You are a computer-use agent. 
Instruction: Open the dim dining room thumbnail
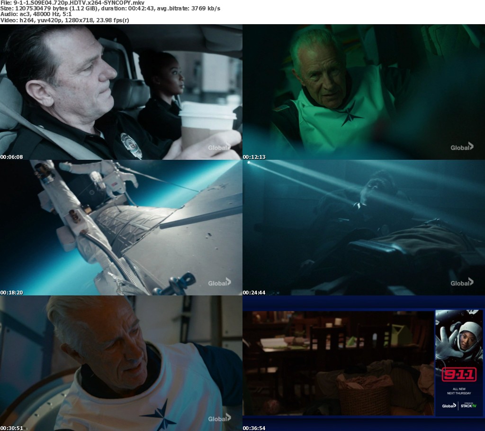click(x=338, y=363)
